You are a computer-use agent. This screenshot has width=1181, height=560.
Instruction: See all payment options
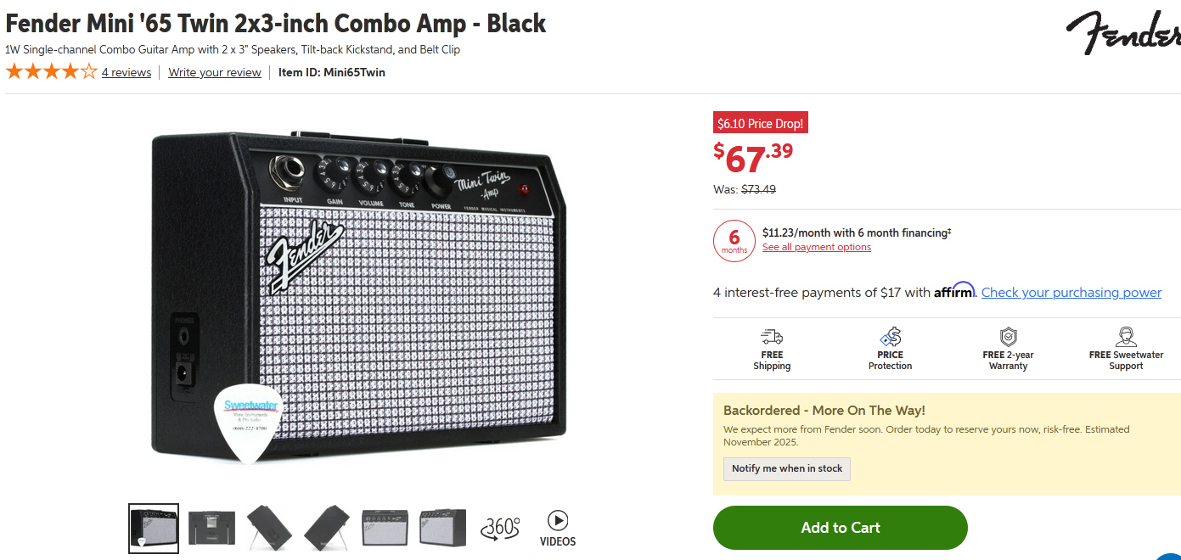click(817, 248)
